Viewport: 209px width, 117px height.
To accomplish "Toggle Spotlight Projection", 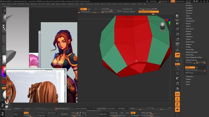I will (149, 12).
